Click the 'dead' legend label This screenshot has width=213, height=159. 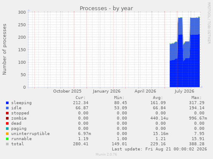coord(16,123)
